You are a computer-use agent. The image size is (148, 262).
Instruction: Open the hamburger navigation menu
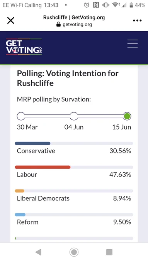tap(133, 44)
